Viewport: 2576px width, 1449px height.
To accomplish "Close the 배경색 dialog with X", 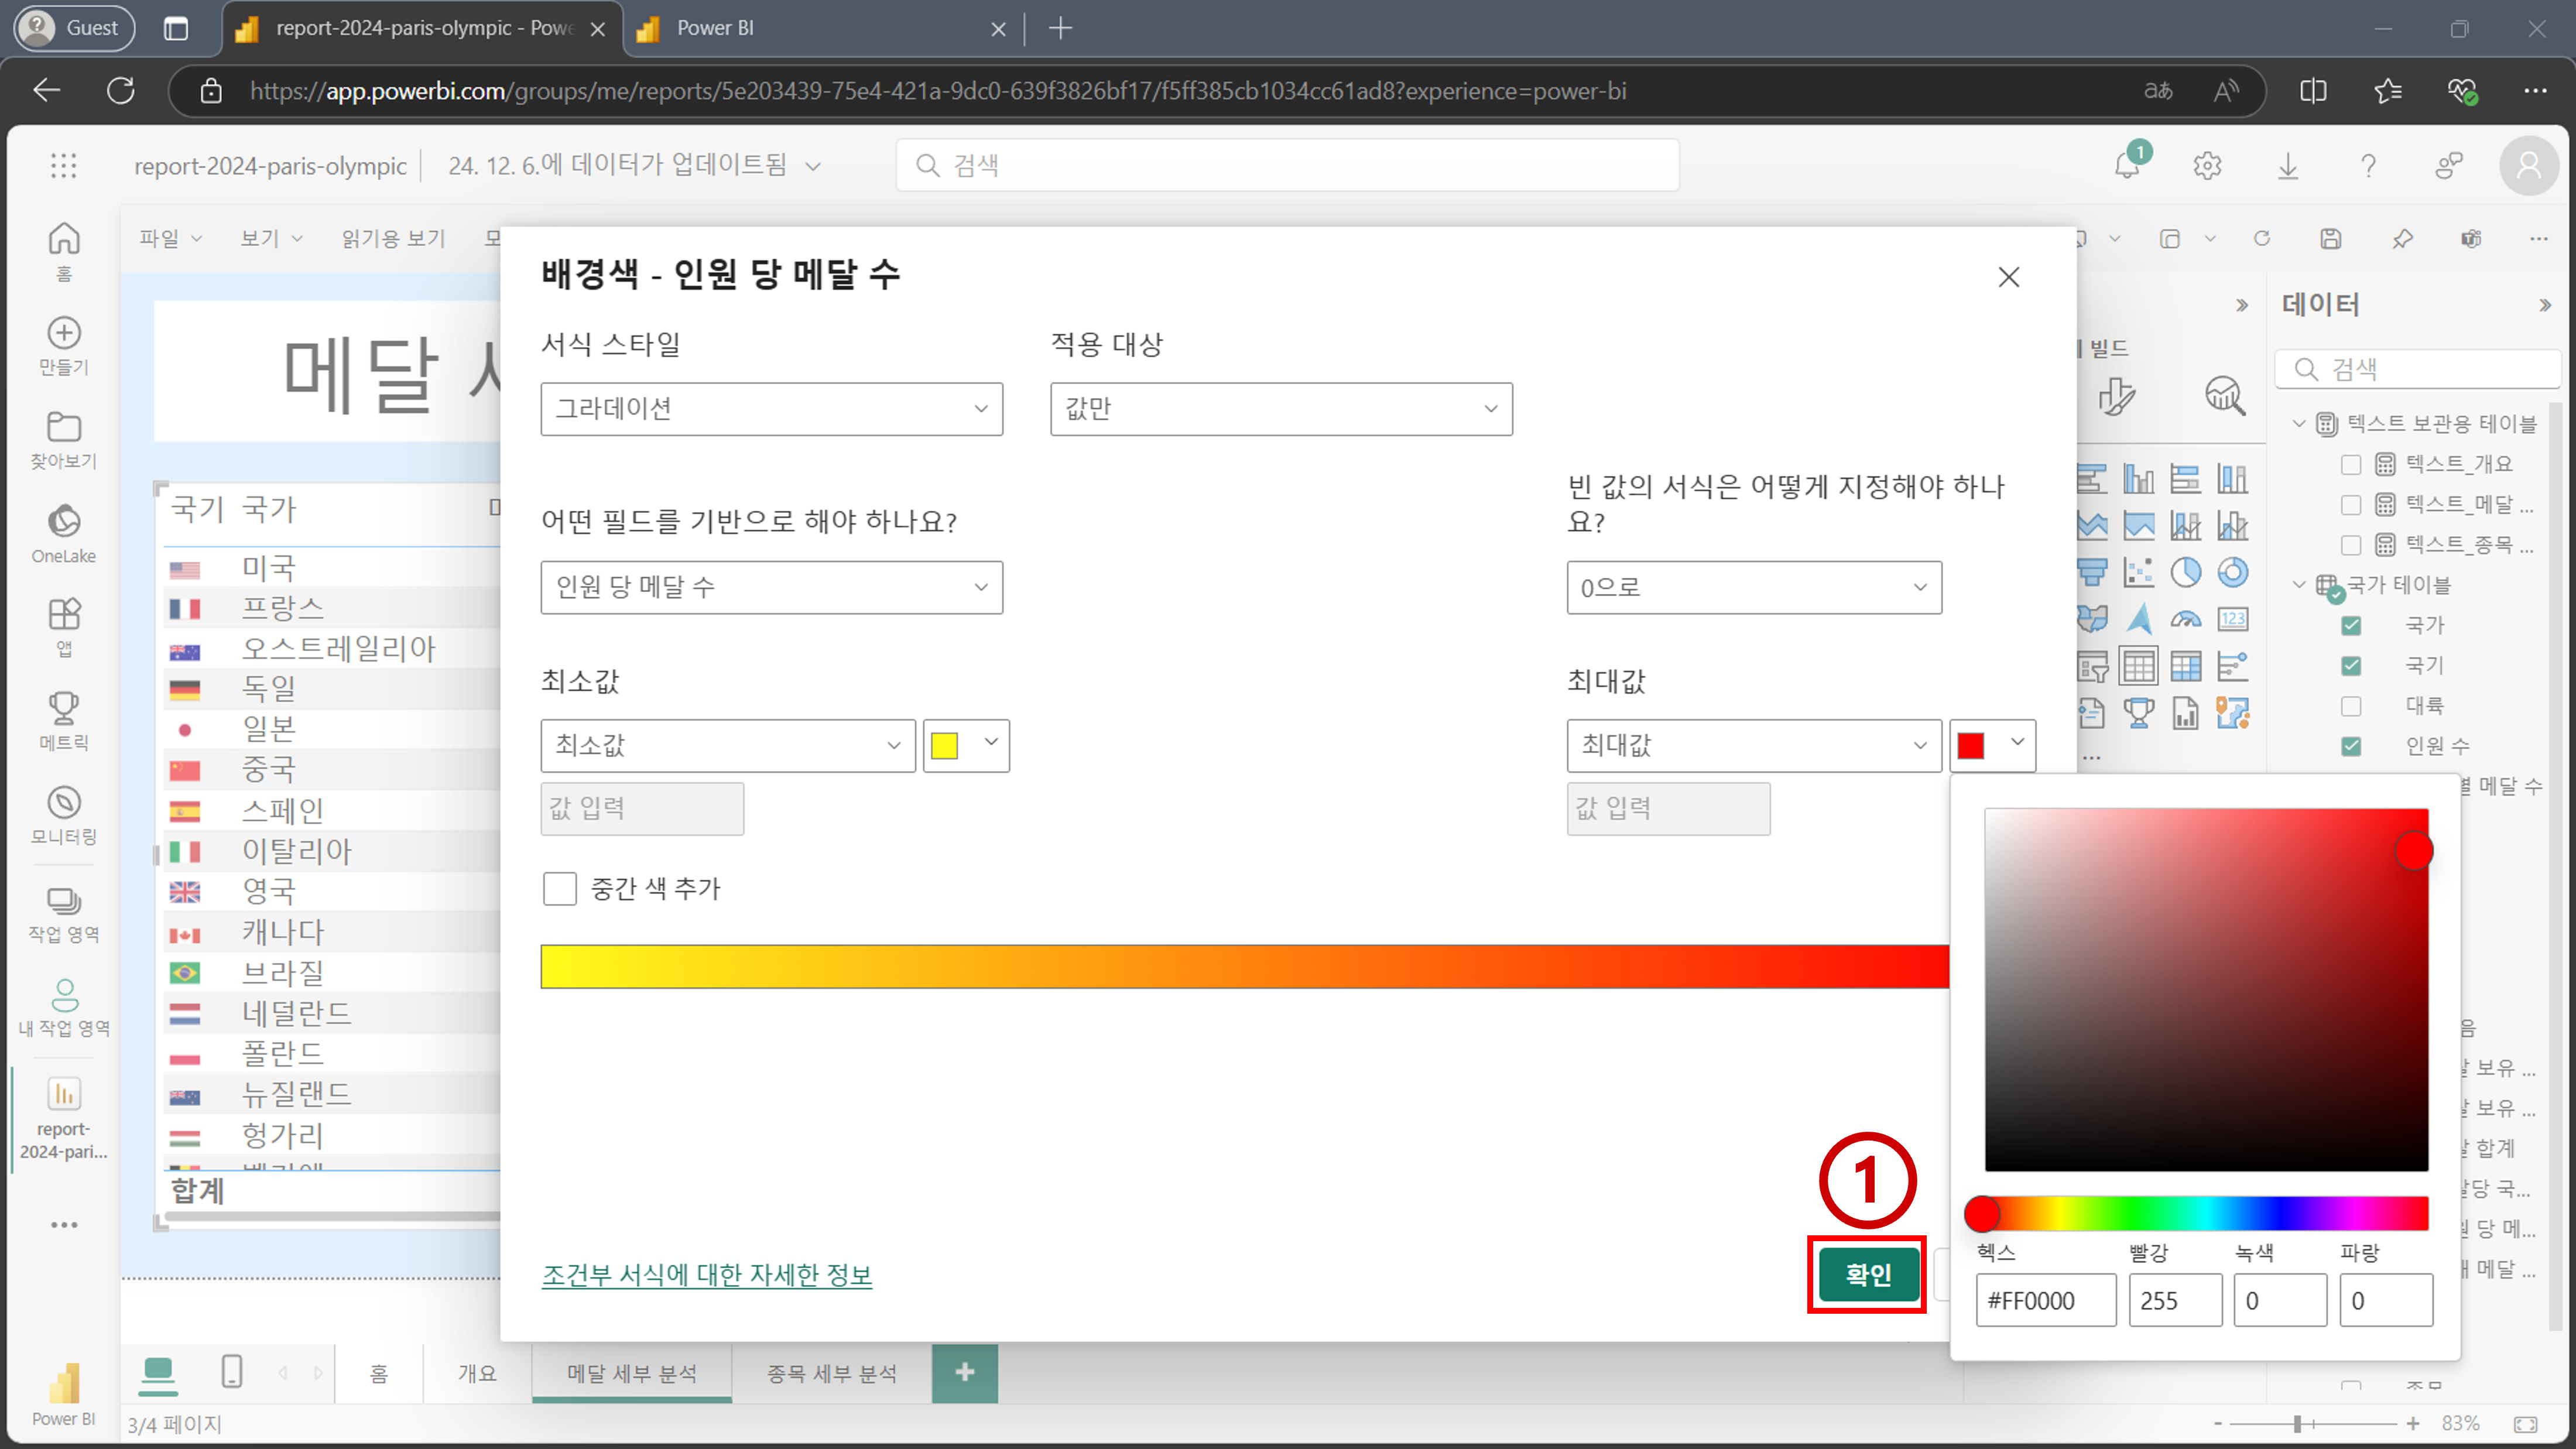I will tap(2009, 277).
